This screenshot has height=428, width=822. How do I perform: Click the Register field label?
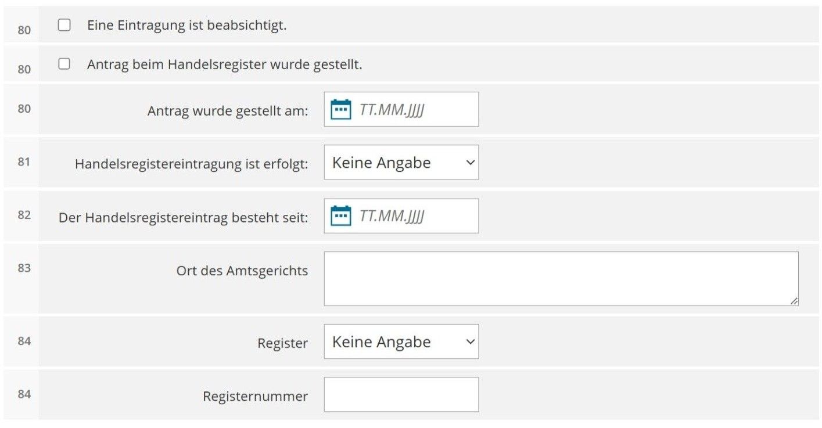click(282, 343)
